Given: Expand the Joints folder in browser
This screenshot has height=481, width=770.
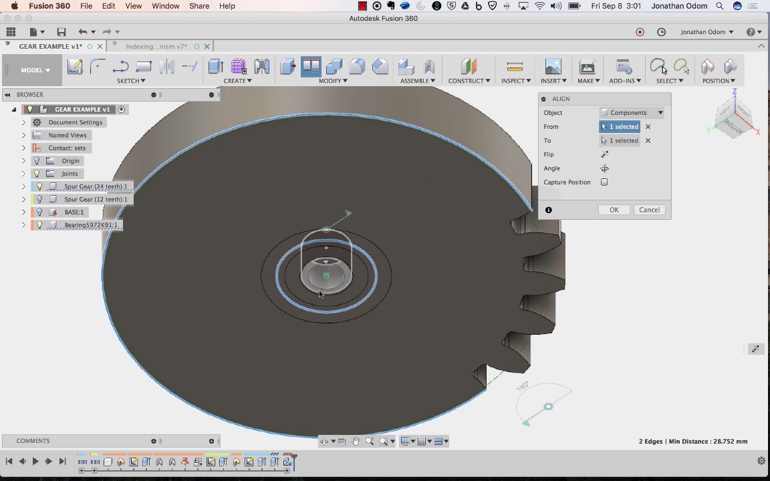Looking at the screenshot, I should (23, 174).
